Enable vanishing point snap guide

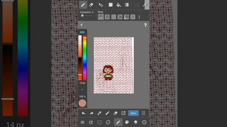(126, 17)
